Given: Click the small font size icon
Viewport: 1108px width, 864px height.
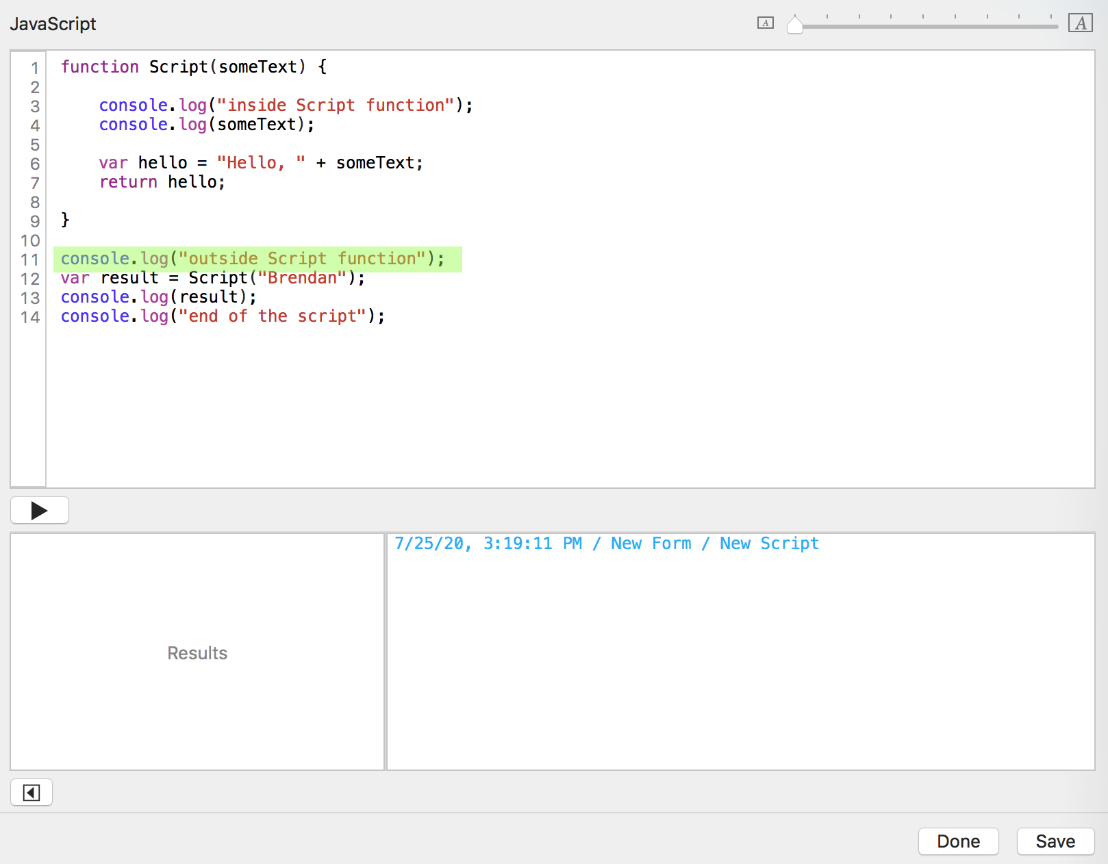Looking at the screenshot, I should pos(765,23).
